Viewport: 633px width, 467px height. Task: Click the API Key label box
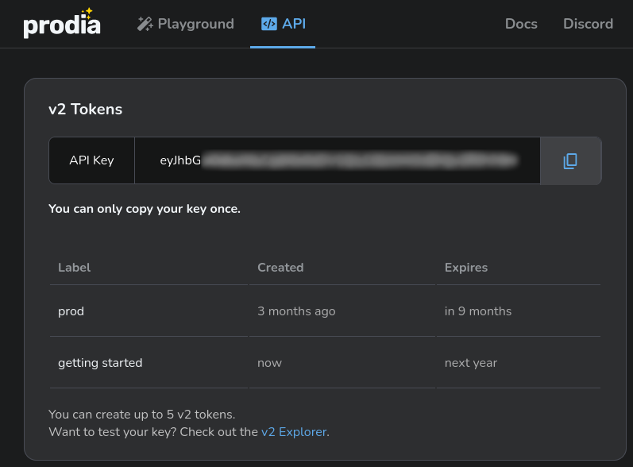tap(91, 160)
